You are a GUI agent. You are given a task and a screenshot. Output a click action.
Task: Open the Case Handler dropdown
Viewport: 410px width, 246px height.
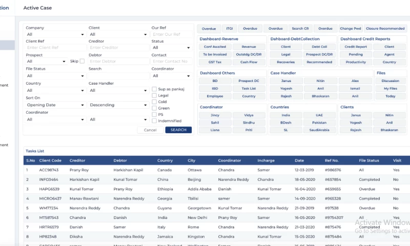point(118,91)
